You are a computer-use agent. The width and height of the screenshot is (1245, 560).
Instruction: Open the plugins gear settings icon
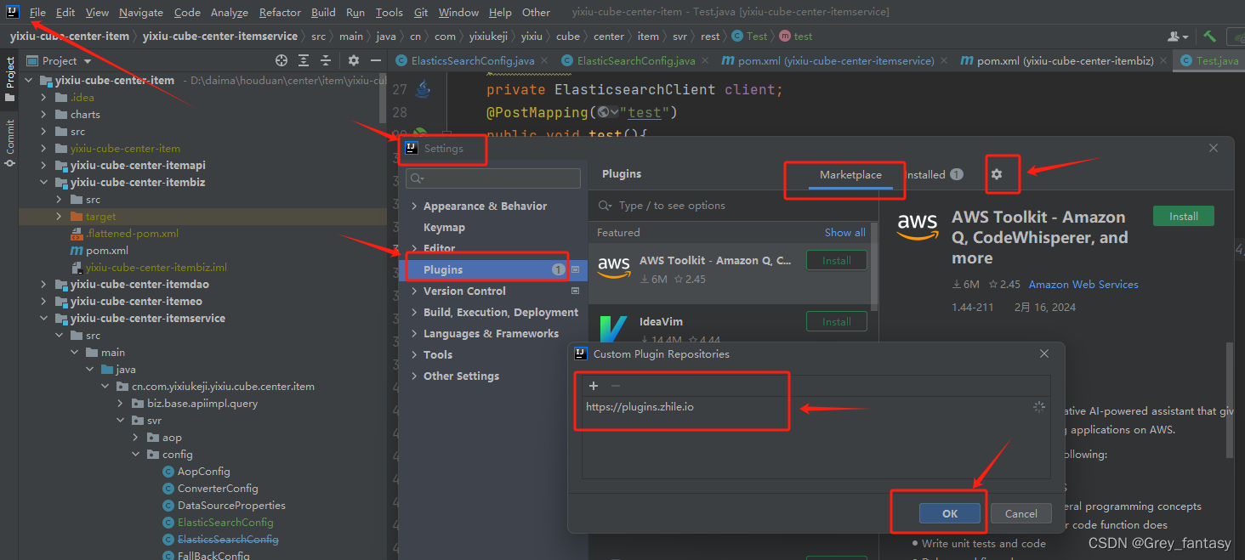(997, 174)
